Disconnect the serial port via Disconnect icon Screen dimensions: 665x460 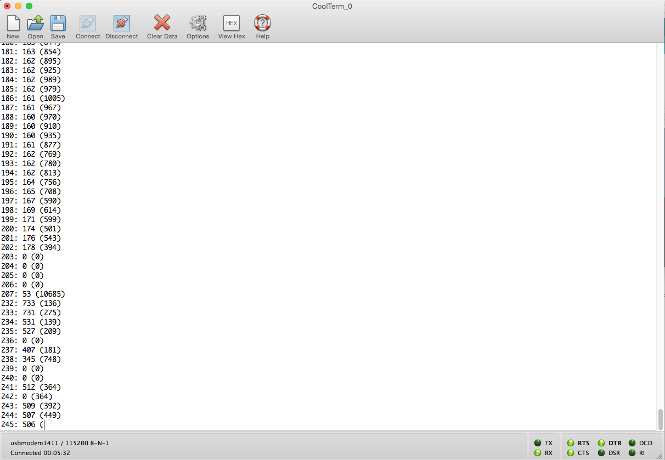click(x=121, y=23)
